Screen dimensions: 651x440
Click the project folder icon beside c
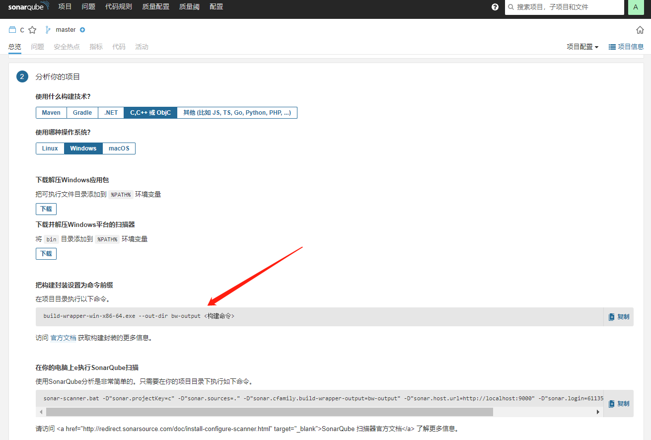pos(12,30)
